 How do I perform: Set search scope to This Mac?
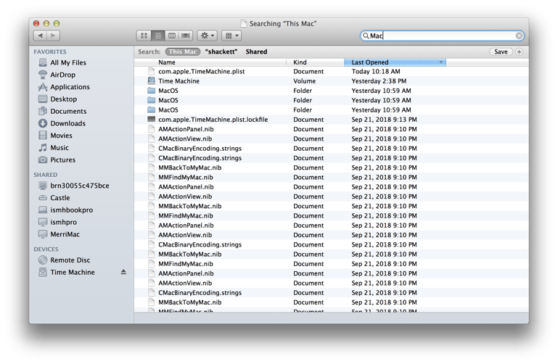click(x=183, y=52)
